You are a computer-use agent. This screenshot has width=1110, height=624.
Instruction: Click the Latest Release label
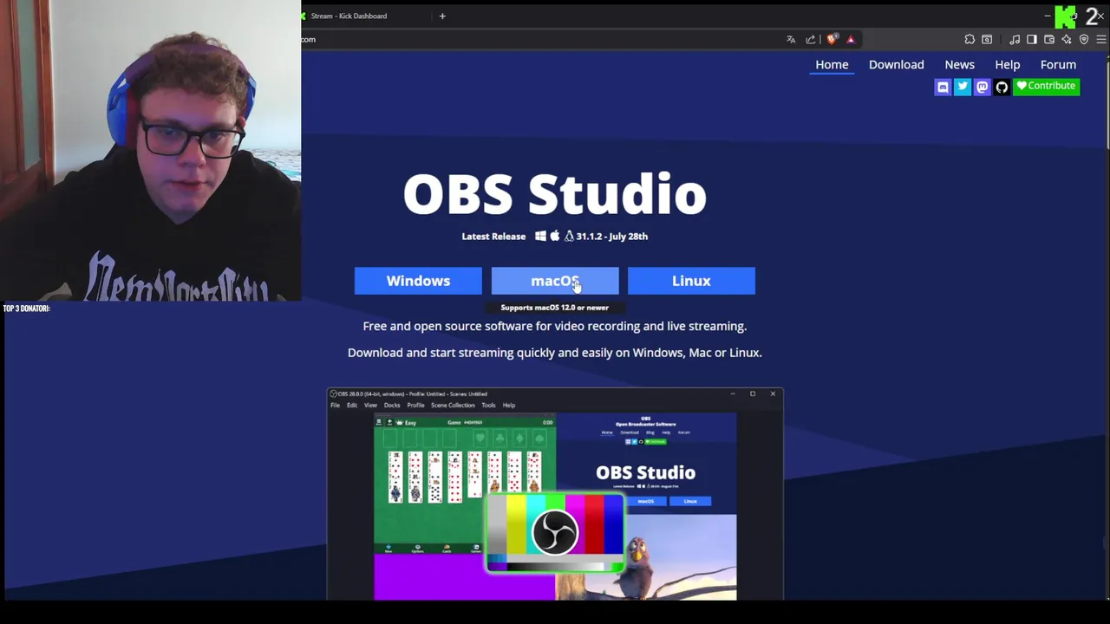click(493, 236)
